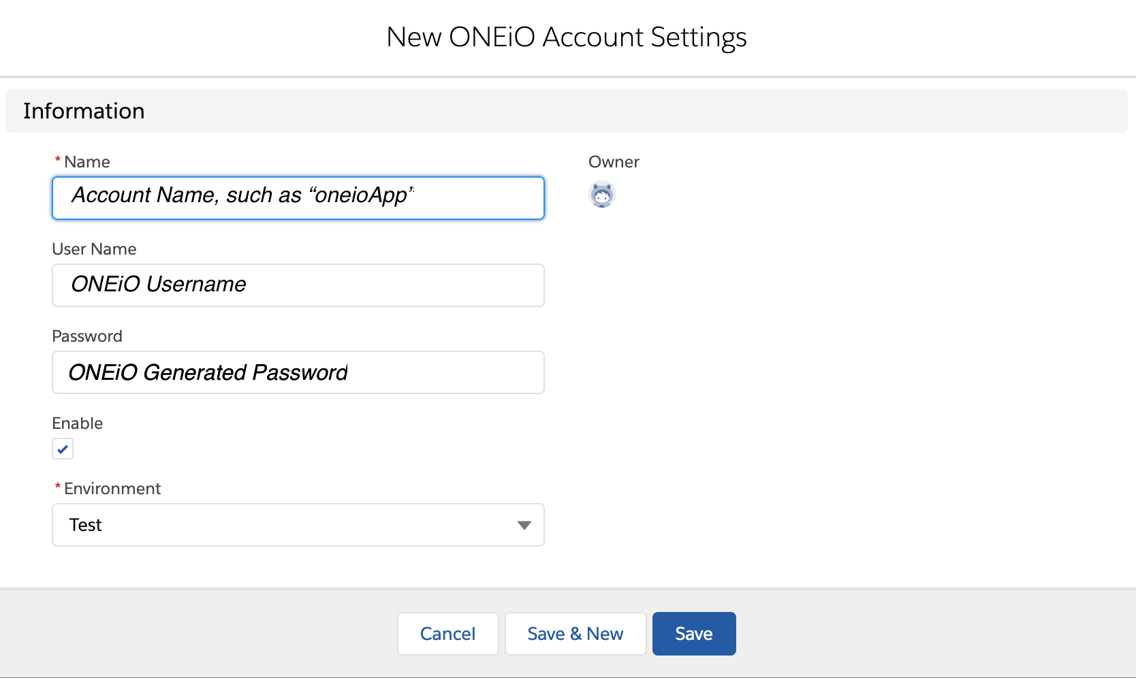This screenshot has width=1136, height=678.
Task: Click the Save & New button
Action: pos(575,634)
